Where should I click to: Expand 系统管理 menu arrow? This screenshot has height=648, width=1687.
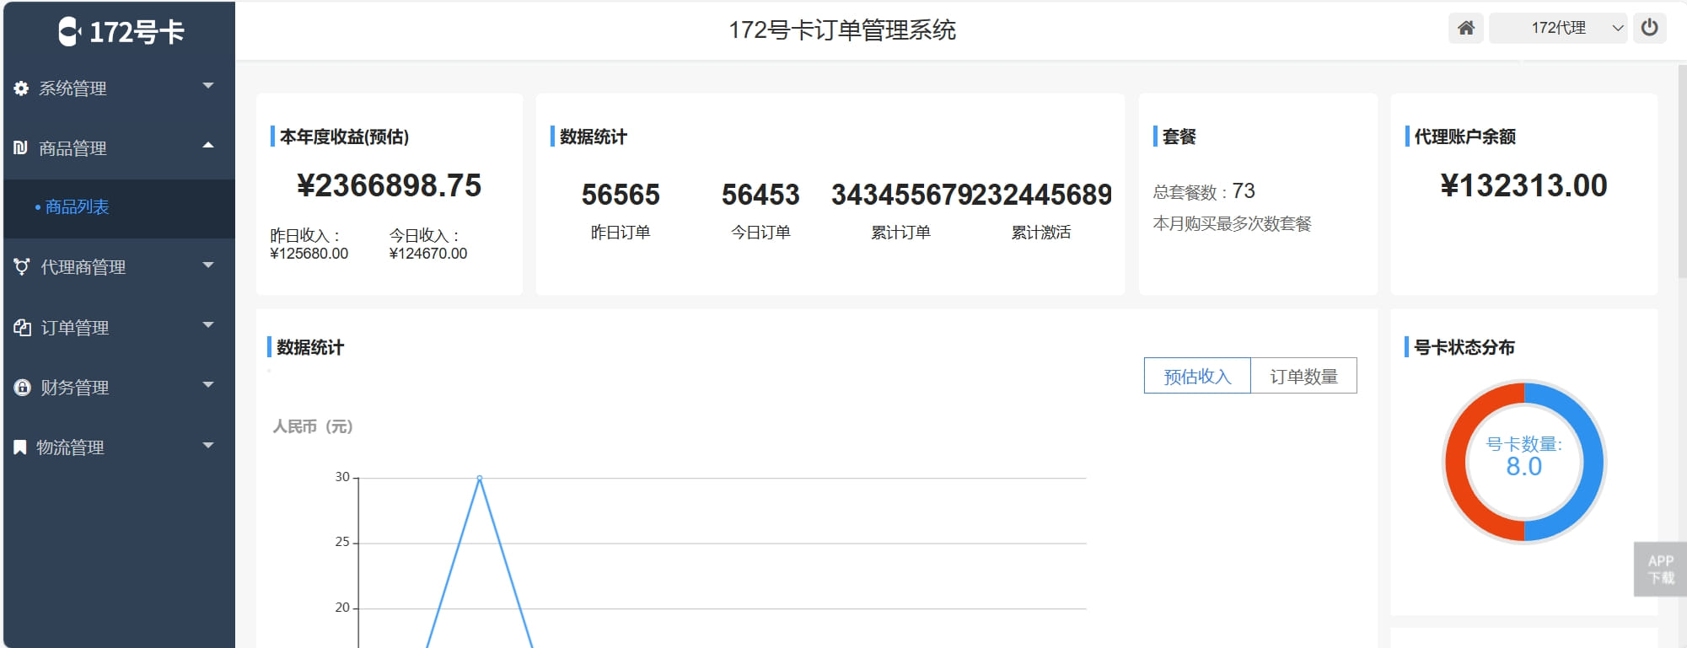[x=208, y=86]
